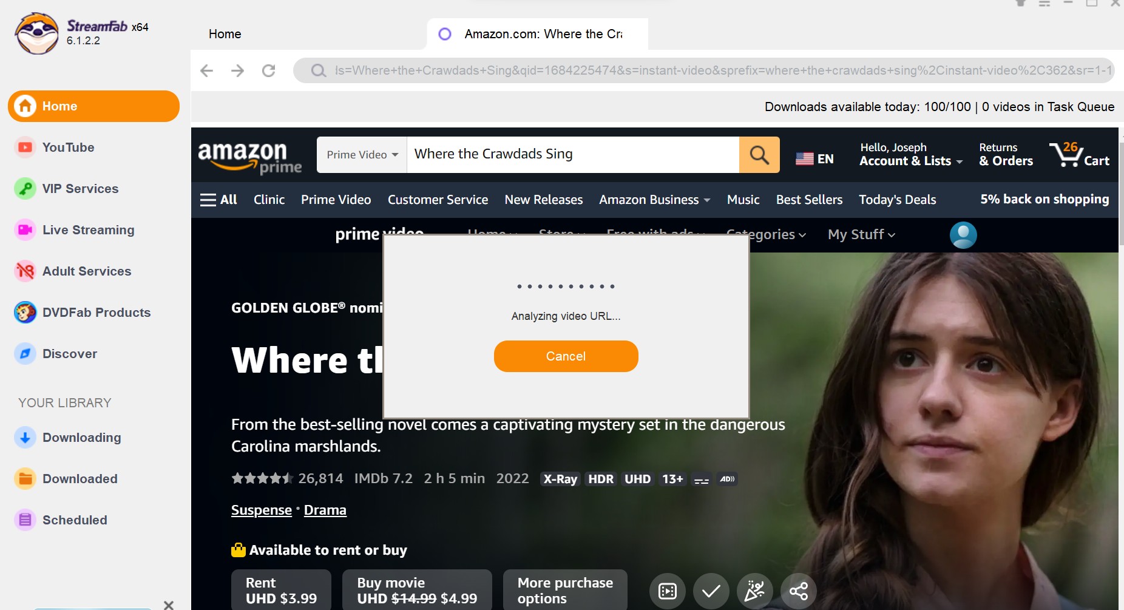
Task: Open the Home section in sidebar
Action: point(93,106)
